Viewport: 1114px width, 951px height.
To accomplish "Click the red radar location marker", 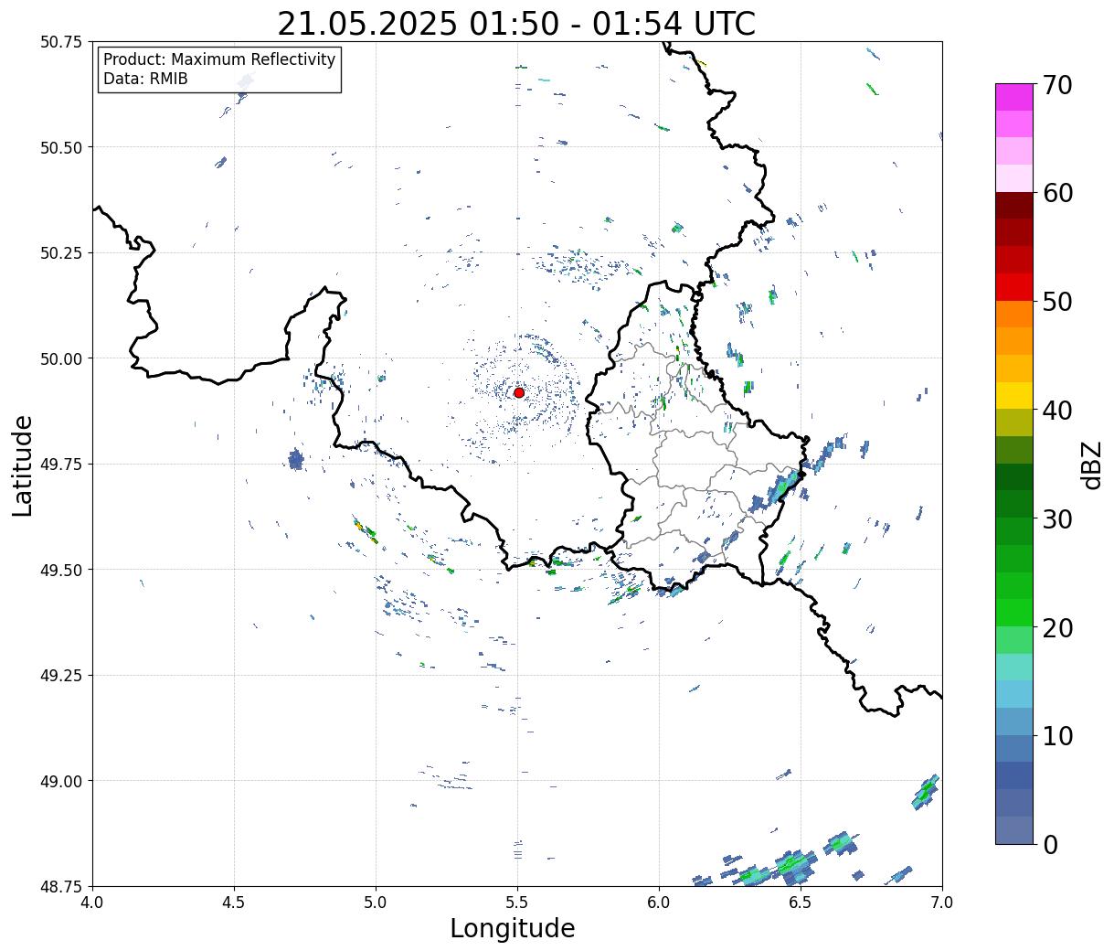I will coord(519,392).
